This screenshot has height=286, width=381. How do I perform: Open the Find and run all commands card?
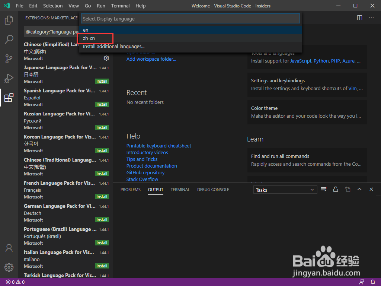click(x=307, y=160)
